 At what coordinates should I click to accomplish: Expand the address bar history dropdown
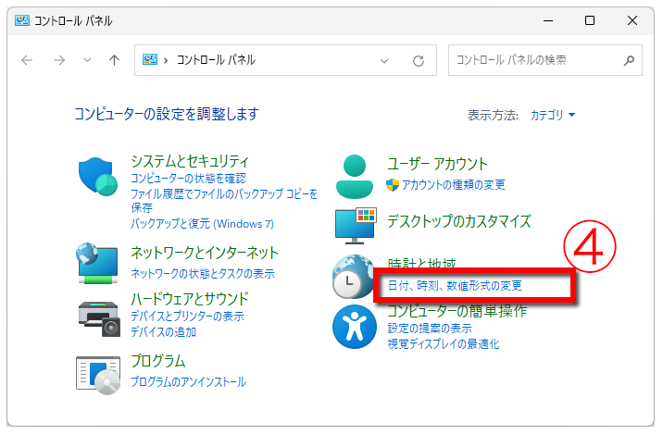point(384,60)
